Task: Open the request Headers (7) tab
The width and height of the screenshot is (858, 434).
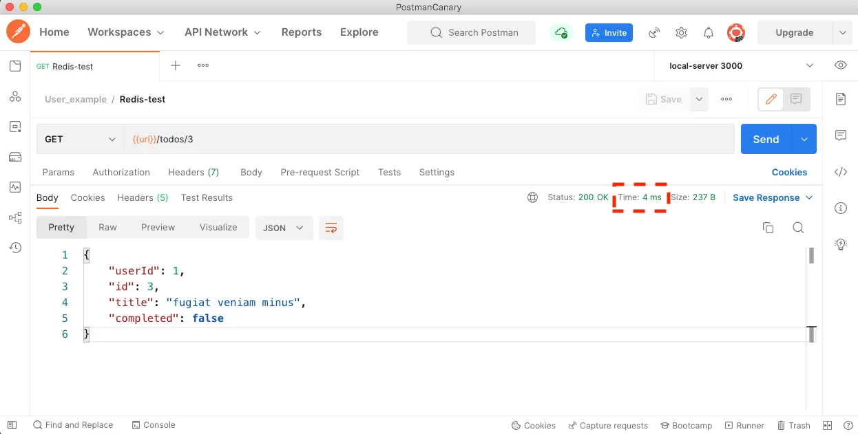Action: [193, 172]
